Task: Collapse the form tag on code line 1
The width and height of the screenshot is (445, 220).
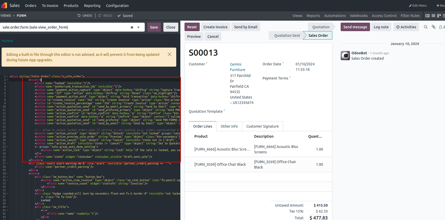Action: click(x=7, y=76)
